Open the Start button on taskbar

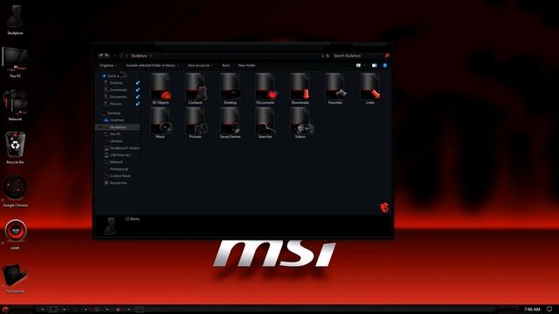[5, 310]
